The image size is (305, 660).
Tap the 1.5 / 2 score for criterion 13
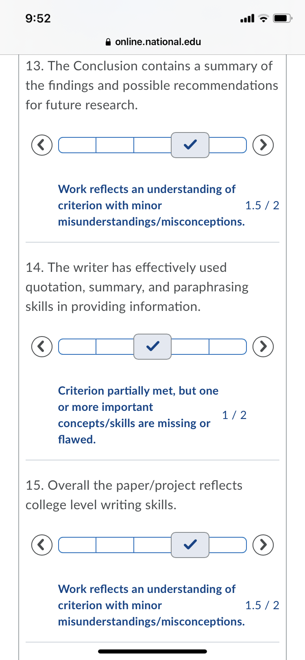tap(262, 206)
